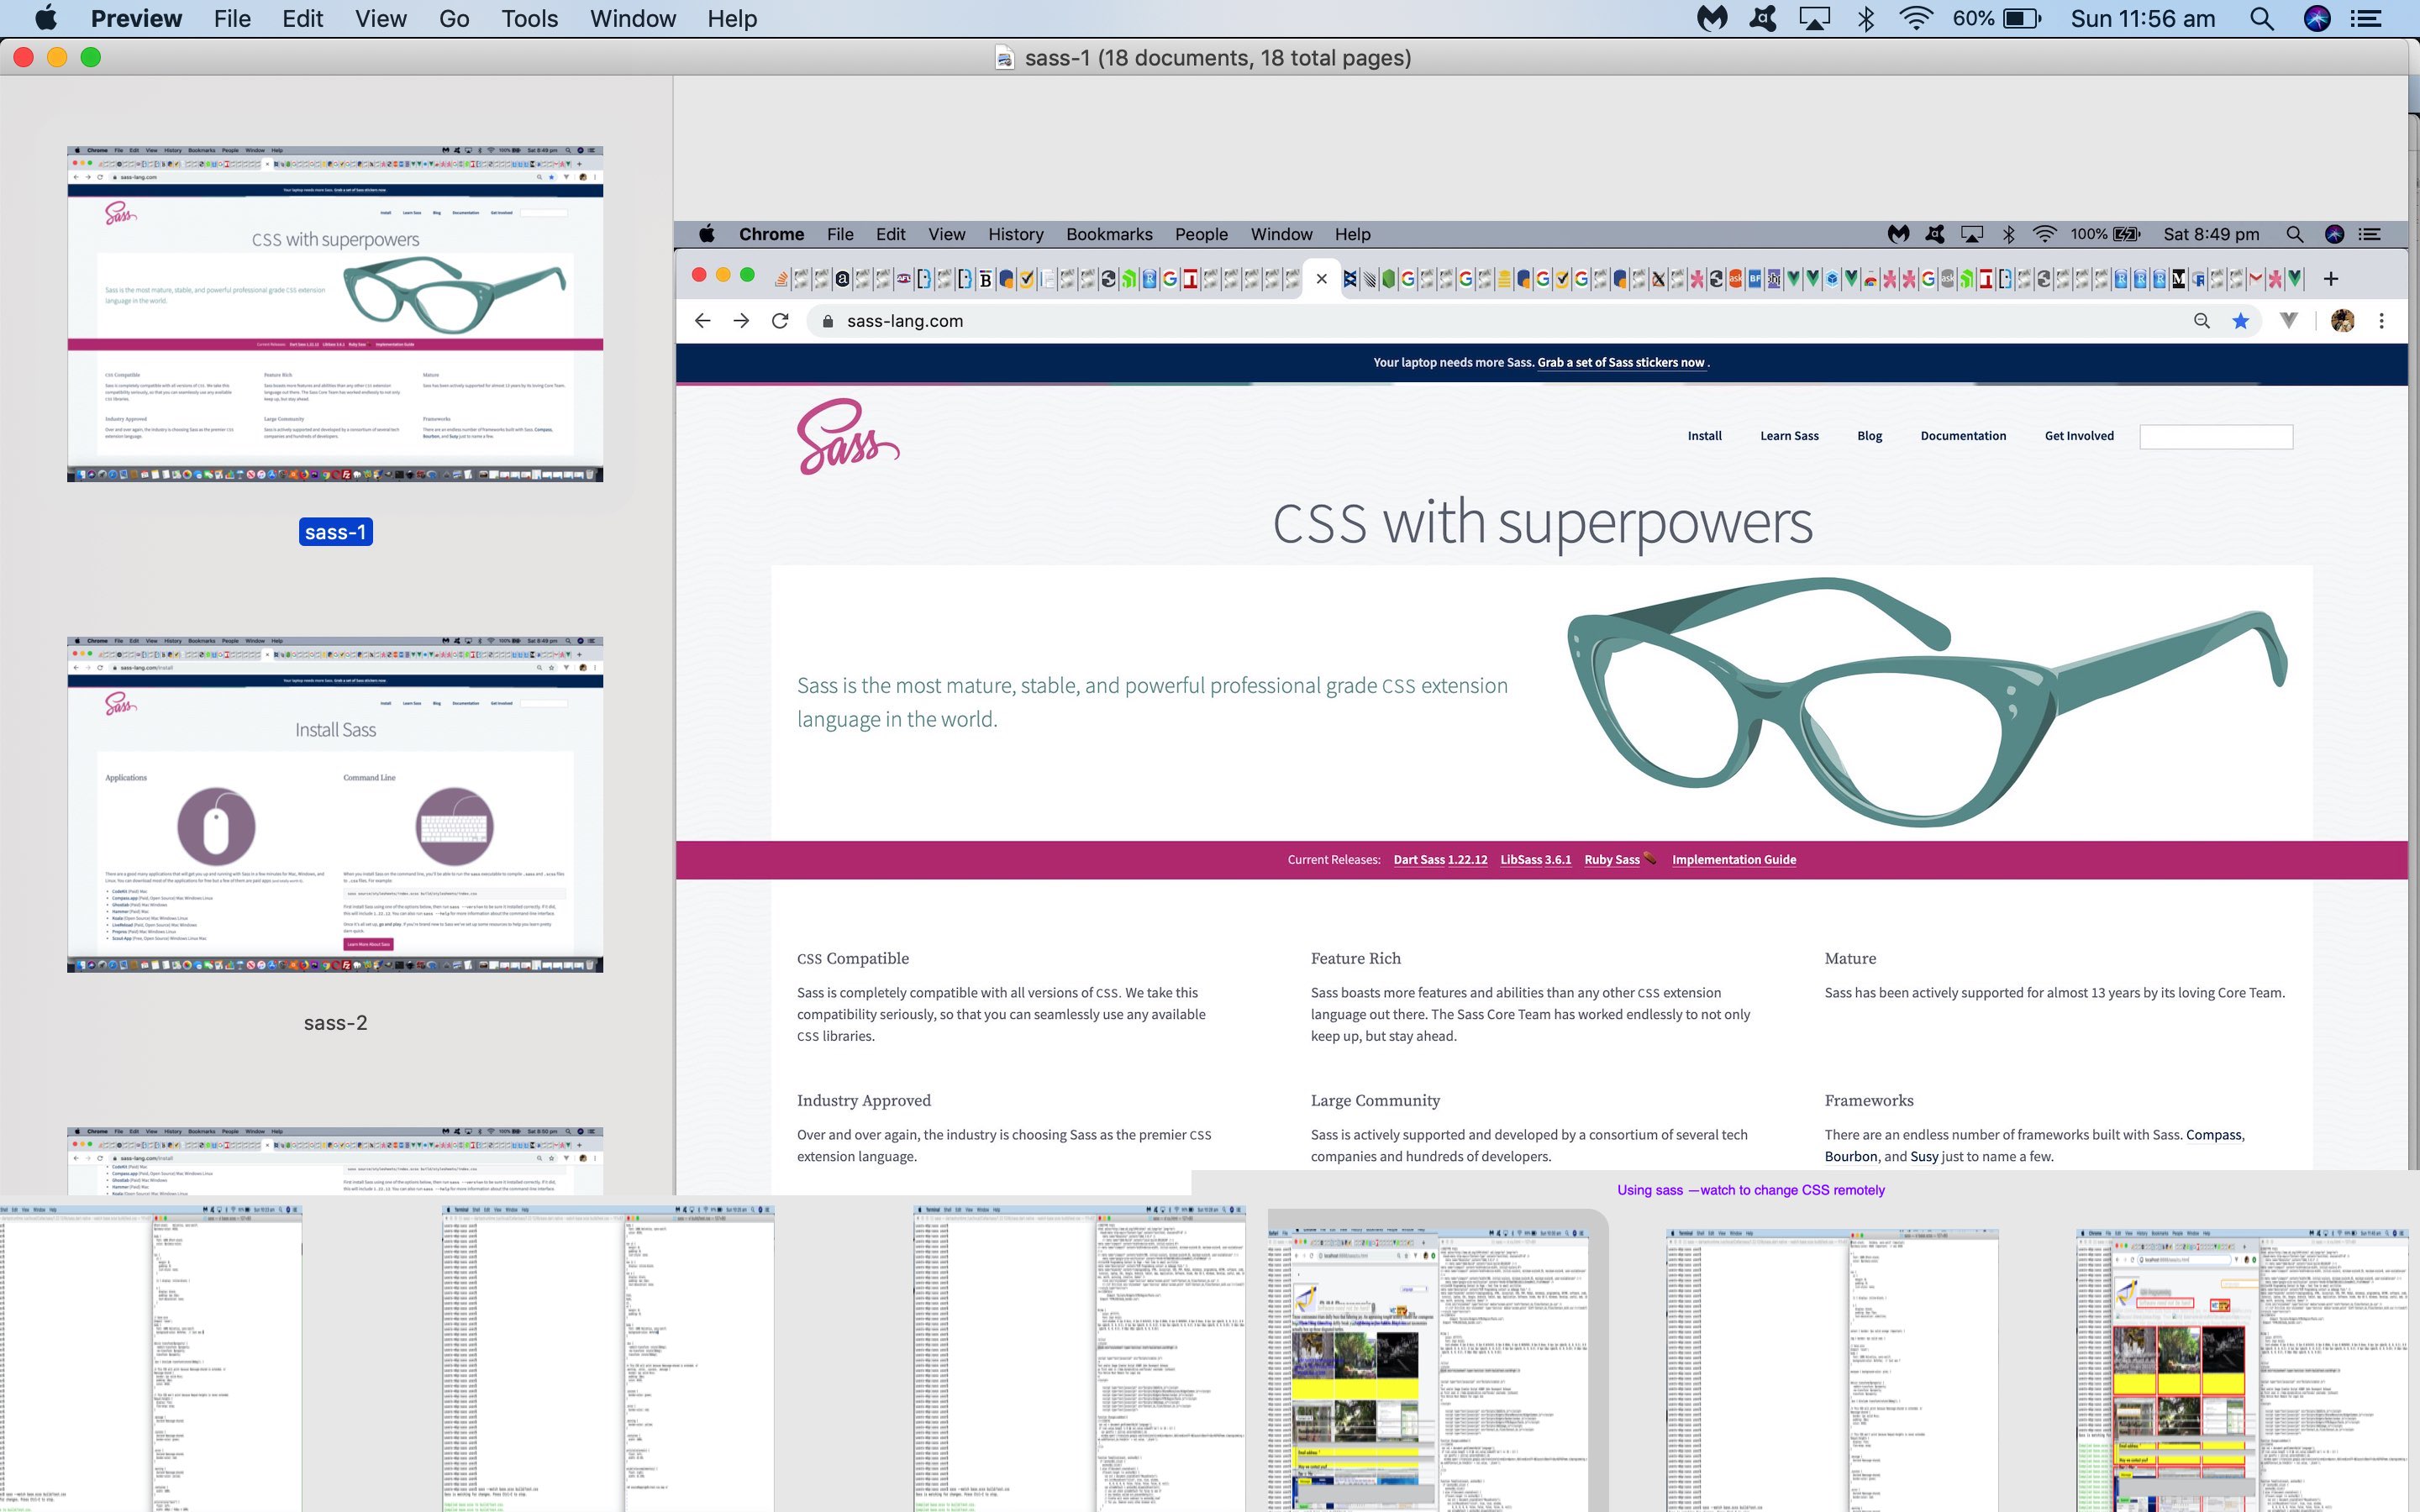Image resolution: width=2420 pixels, height=1512 pixels.
Task: Click the 60% battery indicator
Action: (x=1997, y=18)
